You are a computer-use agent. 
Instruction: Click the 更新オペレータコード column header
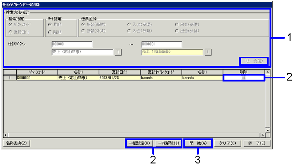[x=161, y=72]
